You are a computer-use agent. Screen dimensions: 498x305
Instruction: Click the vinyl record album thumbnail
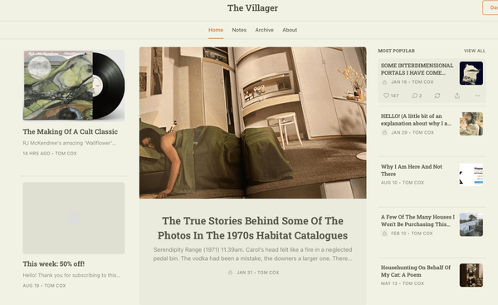coord(74,86)
